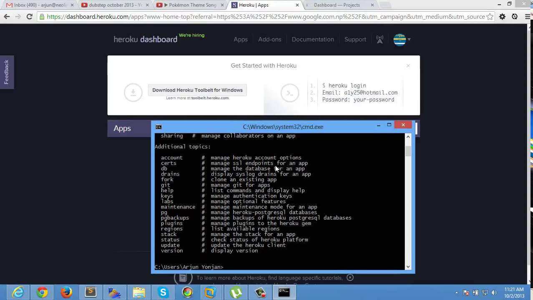Bookmark this page with the star icon
533x300 pixels.
[x=490, y=17]
